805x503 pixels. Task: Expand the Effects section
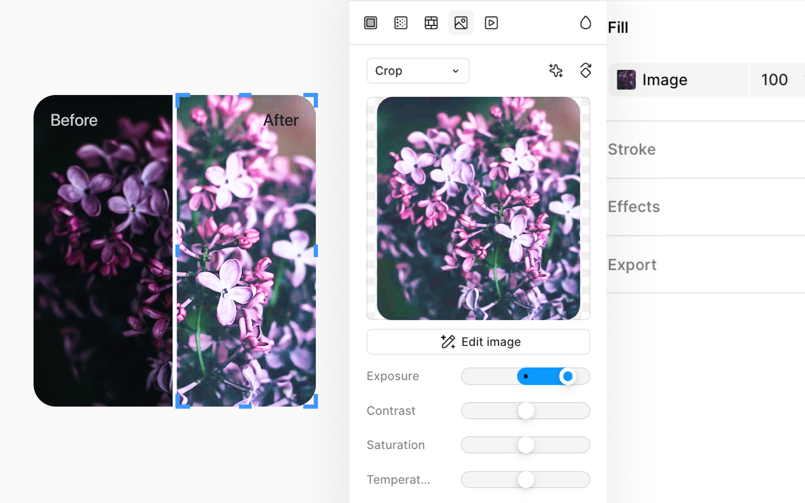click(x=634, y=206)
